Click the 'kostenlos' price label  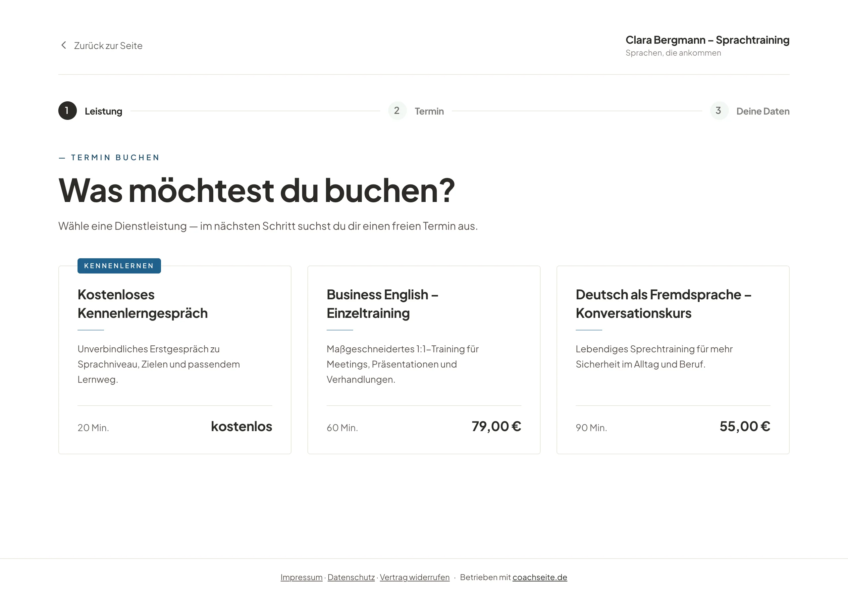tap(241, 426)
